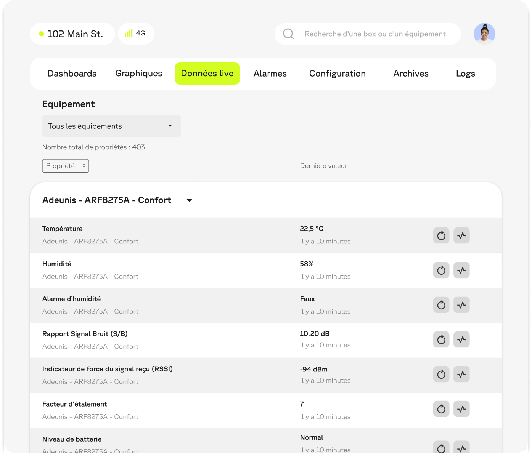The image size is (532, 453).
Task: Refresh the RSSI value
Action: (441, 374)
